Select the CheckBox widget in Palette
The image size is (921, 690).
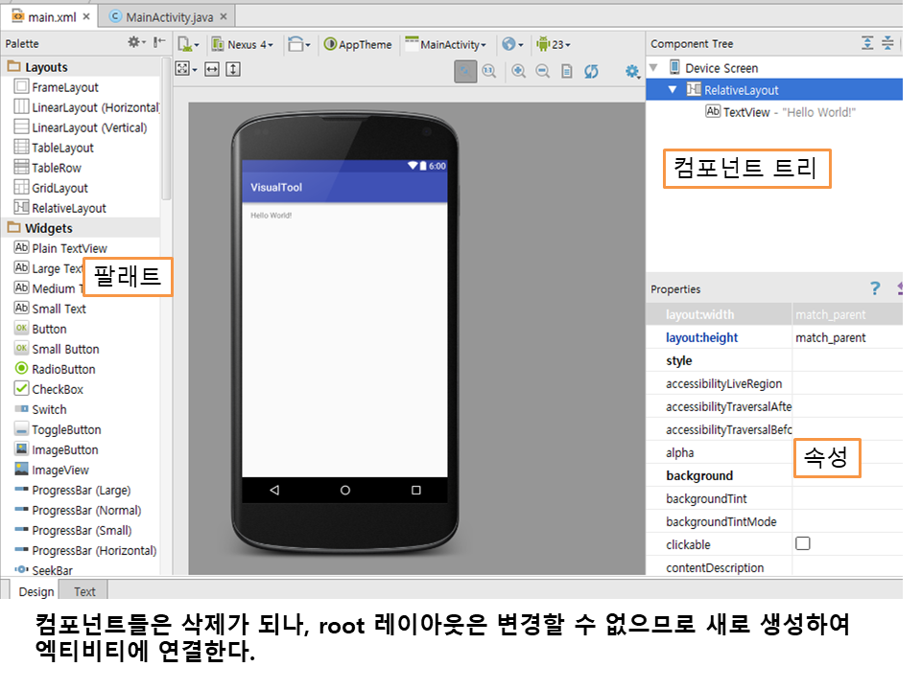tap(58, 389)
